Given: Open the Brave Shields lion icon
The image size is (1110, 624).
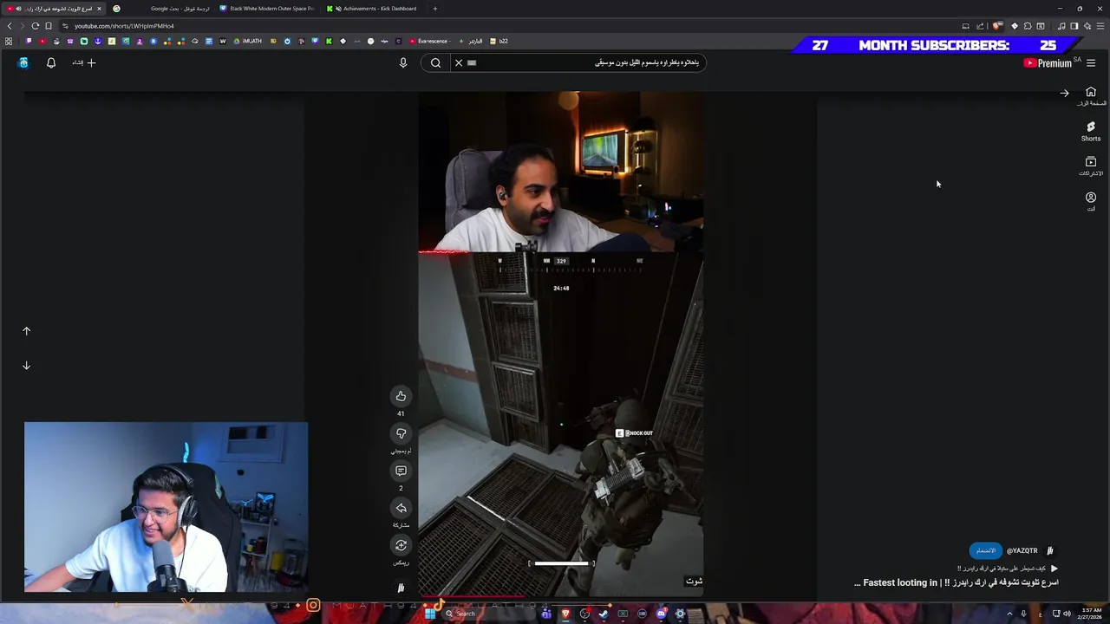Looking at the screenshot, I should point(998,26).
